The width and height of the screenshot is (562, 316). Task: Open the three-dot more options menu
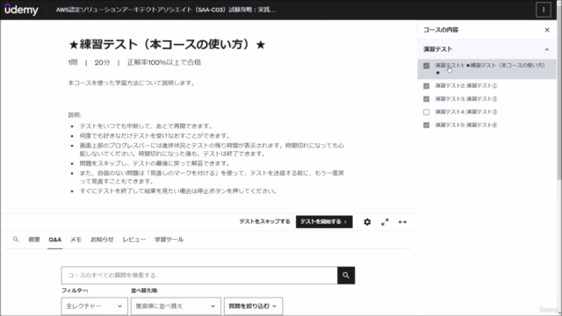[x=544, y=10]
